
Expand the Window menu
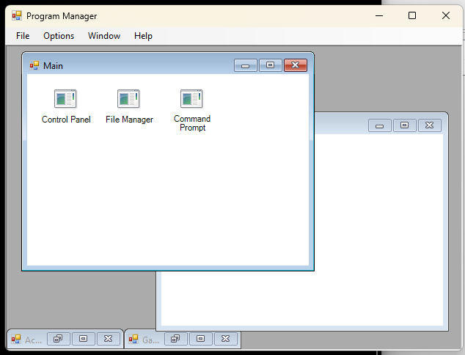tap(104, 36)
